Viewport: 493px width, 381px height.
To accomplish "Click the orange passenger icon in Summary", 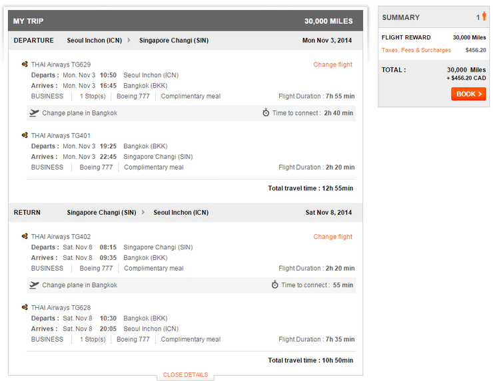I will [484, 17].
